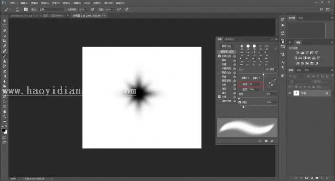The width and height of the screenshot is (335, 181).
Task: Select the Brush tool in the toolbox
Action: [x=4, y=56]
